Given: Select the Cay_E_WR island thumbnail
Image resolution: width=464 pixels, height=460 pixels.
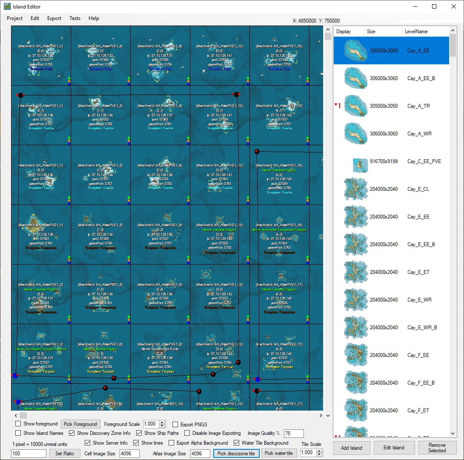Looking at the screenshot, I should (x=356, y=299).
